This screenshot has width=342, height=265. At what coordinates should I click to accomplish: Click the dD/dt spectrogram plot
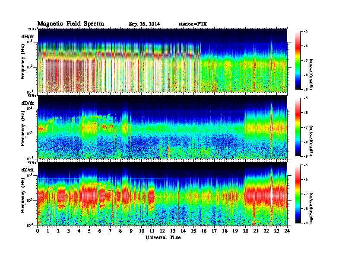point(162,127)
